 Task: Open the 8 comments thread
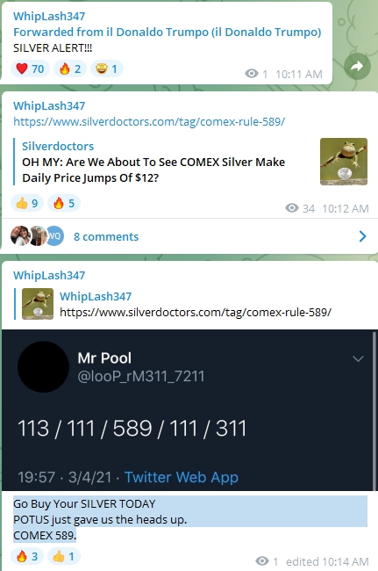(x=106, y=236)
